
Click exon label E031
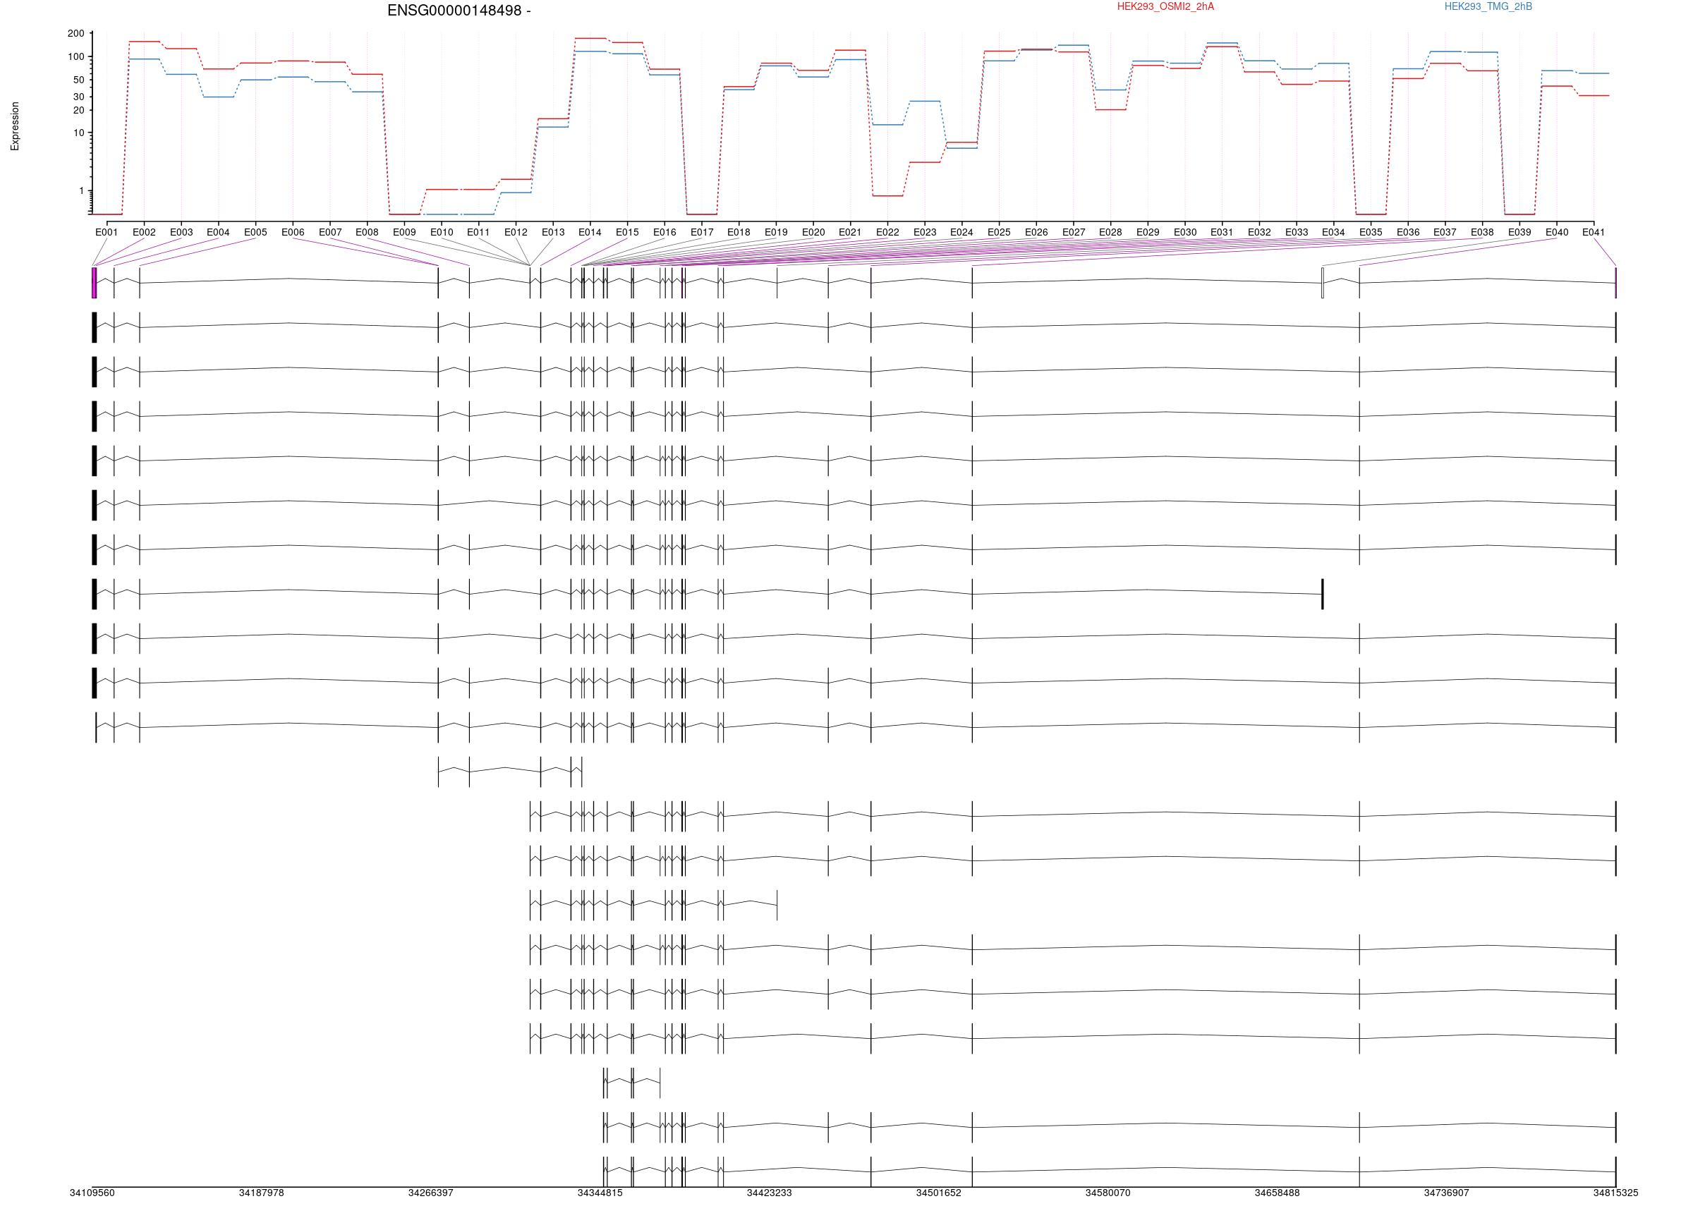click(1222, 233)
